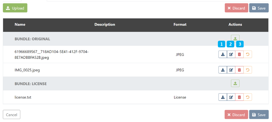Download the 61966689567 jpeg file
Viewport: 272px width, 122px height.
pyautogui.click(x=223, y=54)
